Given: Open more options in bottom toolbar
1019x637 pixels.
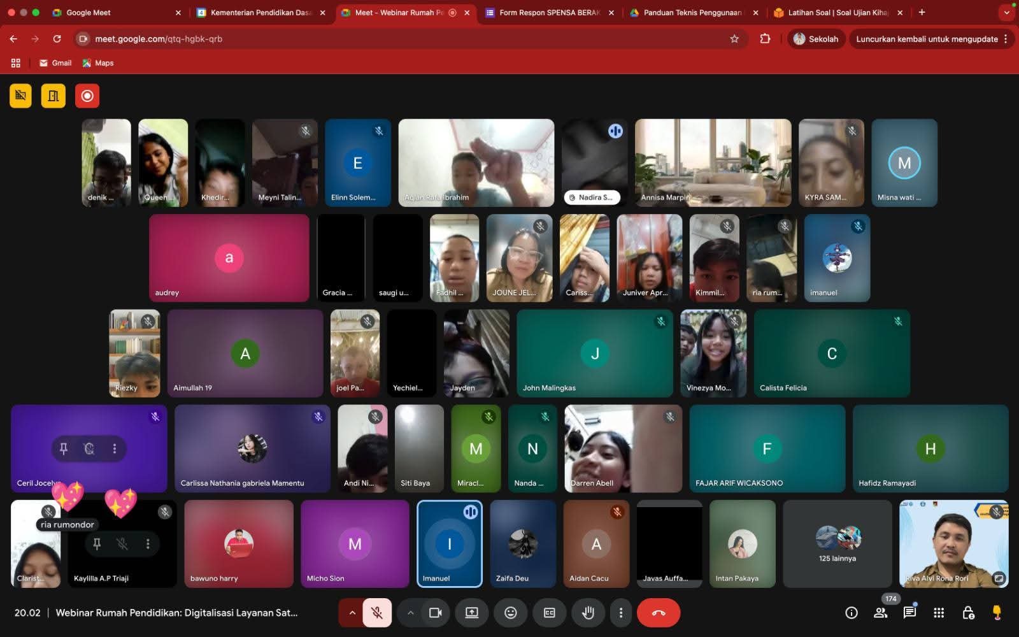Looking at the screenshot, I should click(x=621, y=613).
